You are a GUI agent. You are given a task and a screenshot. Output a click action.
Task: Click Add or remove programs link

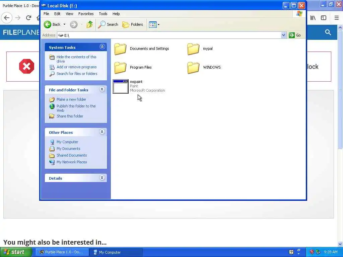click(x=77, y=67)
